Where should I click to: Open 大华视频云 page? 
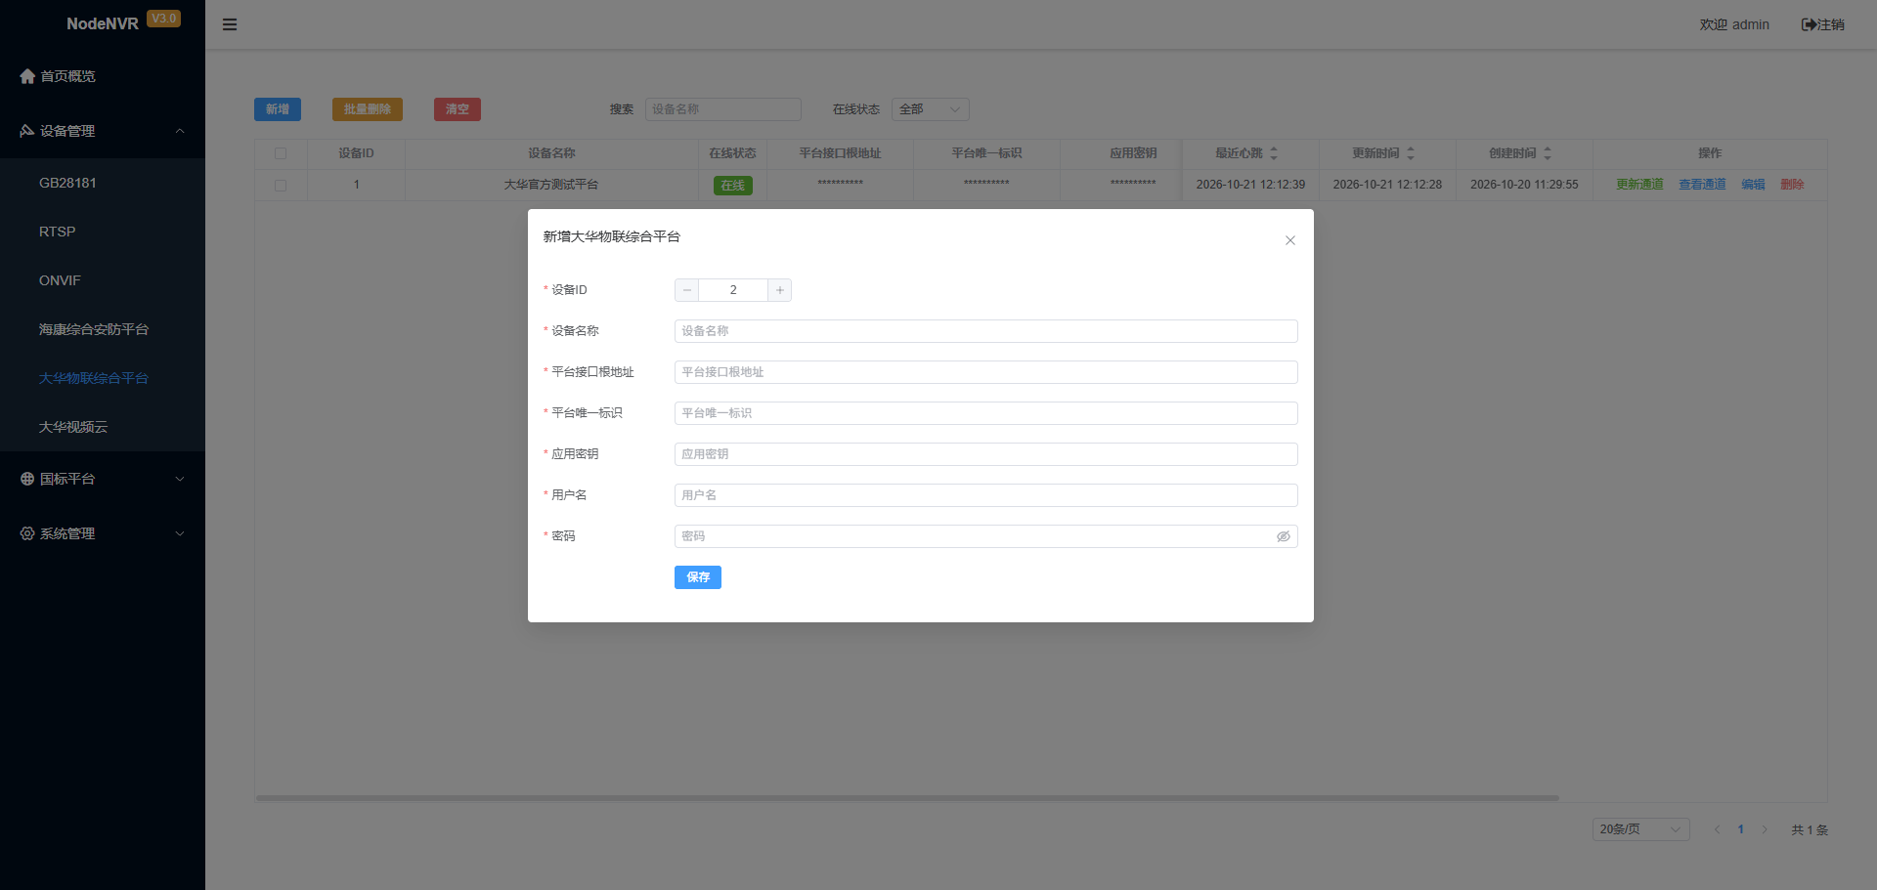103,427
